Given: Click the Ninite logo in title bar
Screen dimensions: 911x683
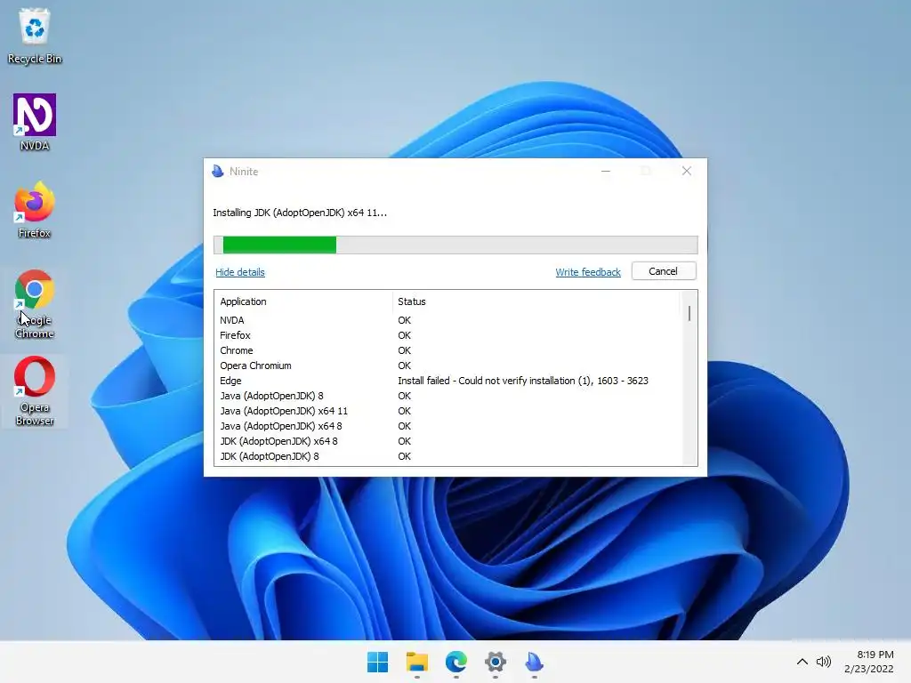Looking at the screenshot, I should [x=218, y=172].
